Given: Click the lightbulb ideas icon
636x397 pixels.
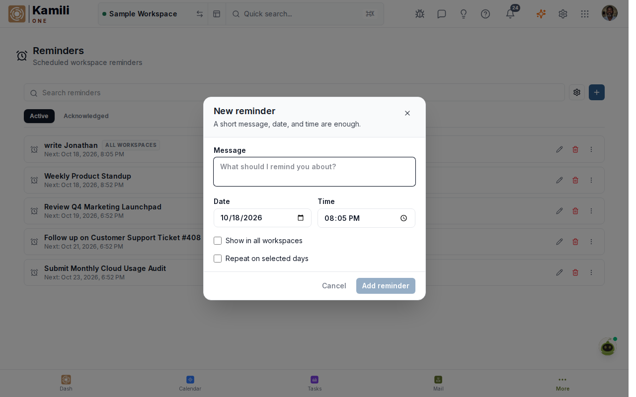Looking at the screenshot, I should 464,14.
